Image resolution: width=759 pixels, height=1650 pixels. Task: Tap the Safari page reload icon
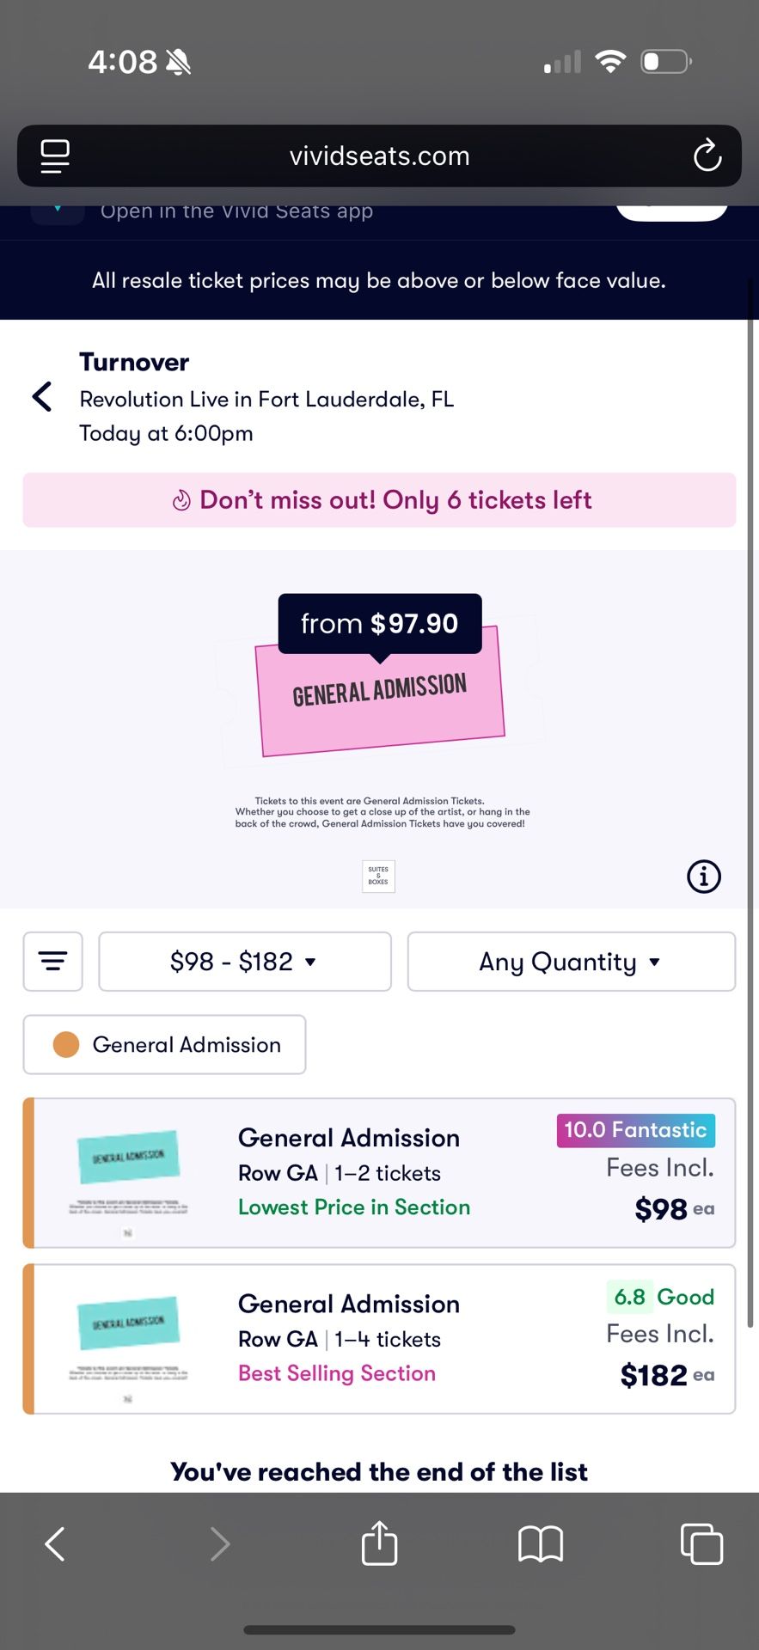(707, 156)
